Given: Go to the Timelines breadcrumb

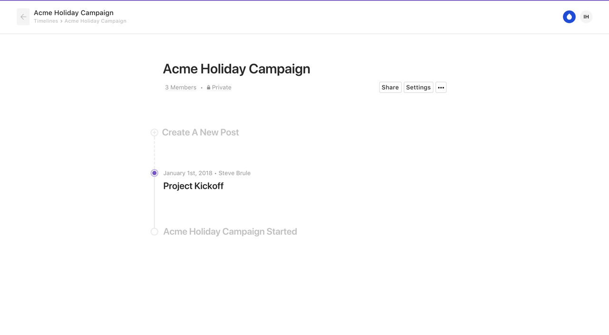Looking at the screenshot, I should [x=46, y=21].
